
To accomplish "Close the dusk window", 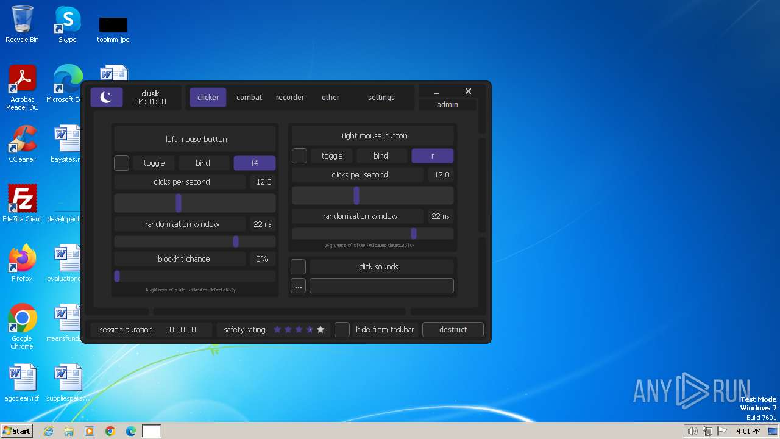I will coord(468,91).
